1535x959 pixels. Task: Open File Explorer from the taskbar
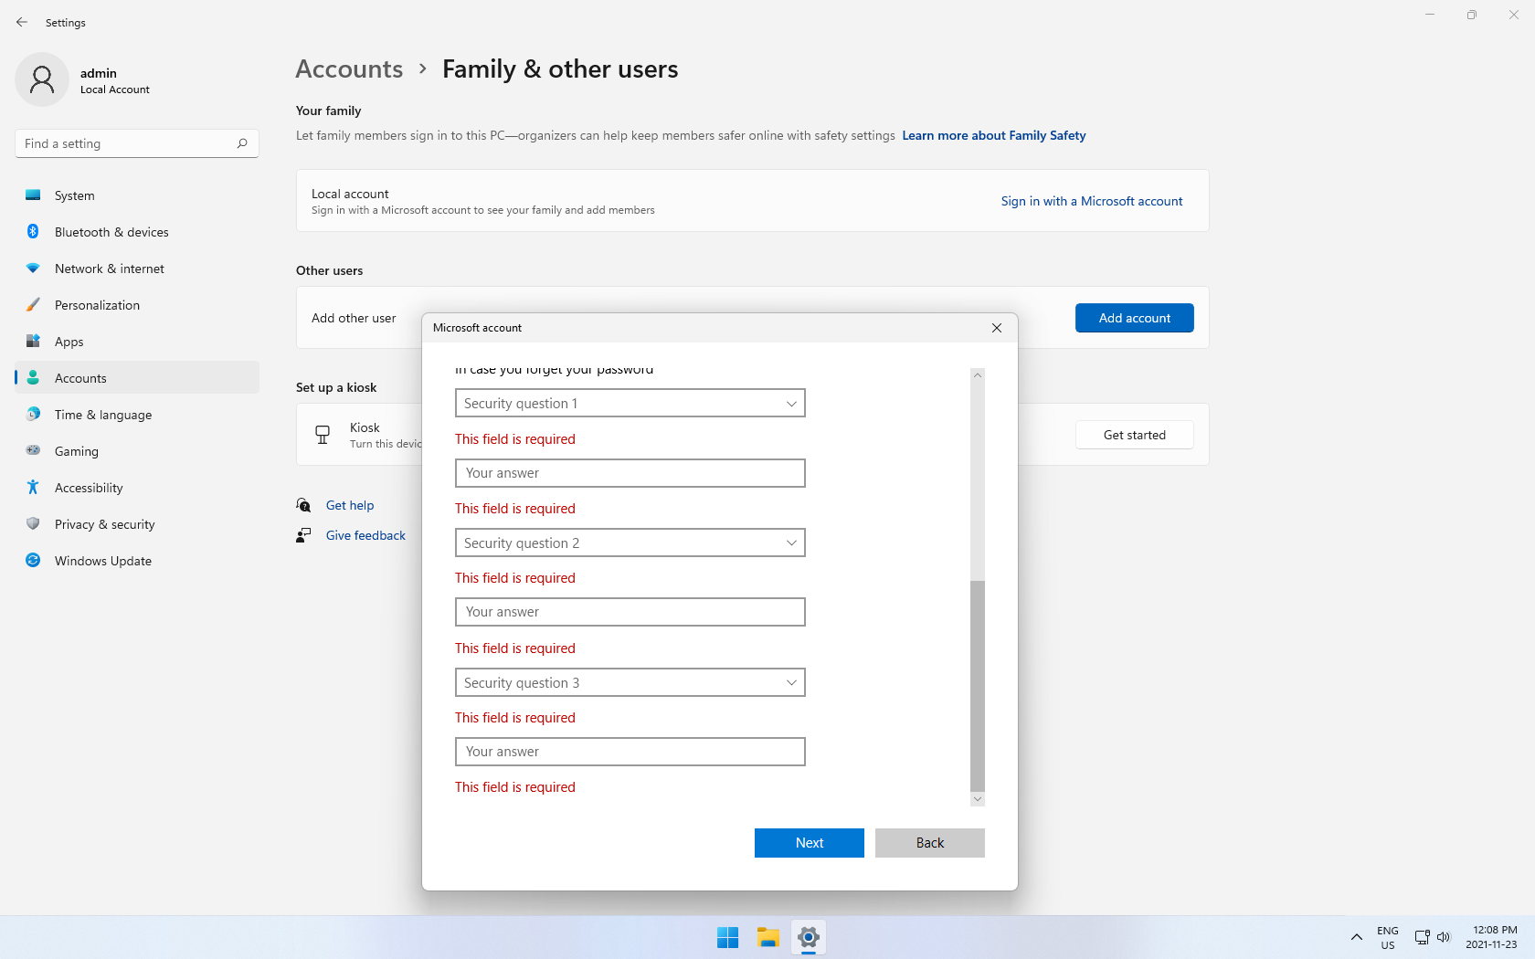pyautogui.click(x=767, y=937)
